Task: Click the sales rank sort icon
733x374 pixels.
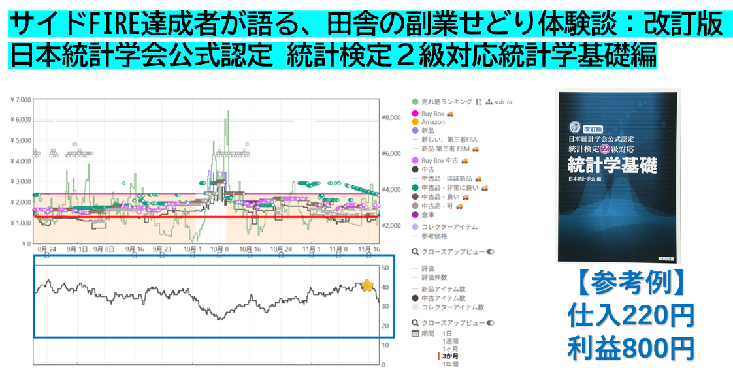Action: [x=479, y=102]
